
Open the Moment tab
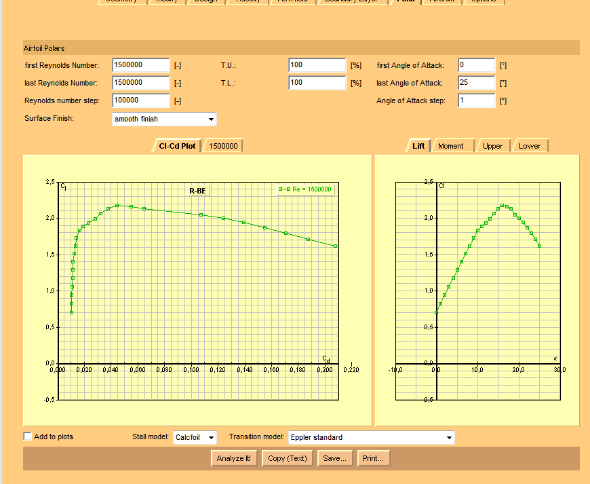tap(451, 146)
